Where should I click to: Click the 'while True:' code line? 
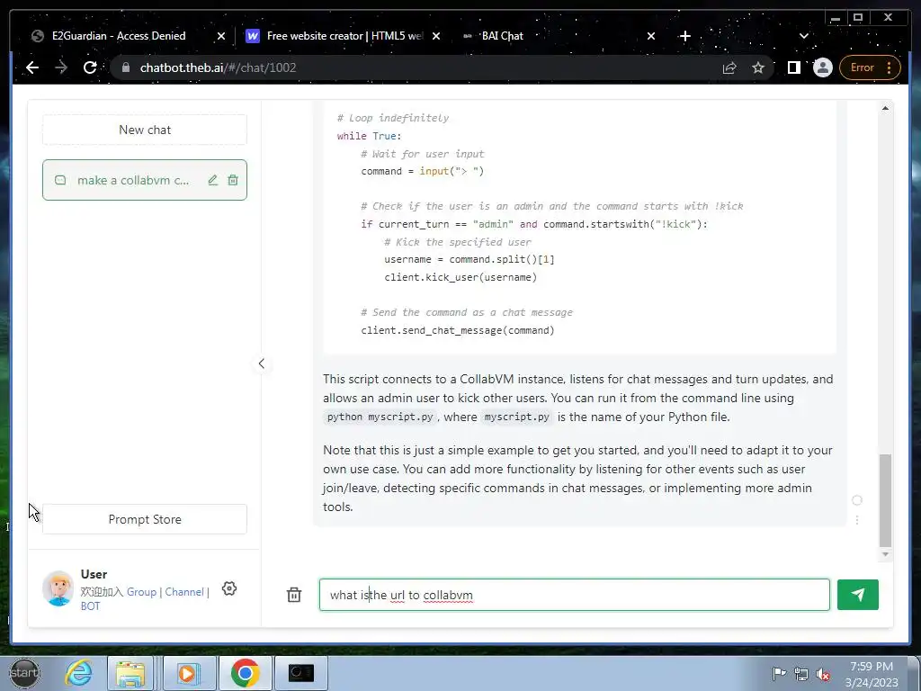coord(370,136)
